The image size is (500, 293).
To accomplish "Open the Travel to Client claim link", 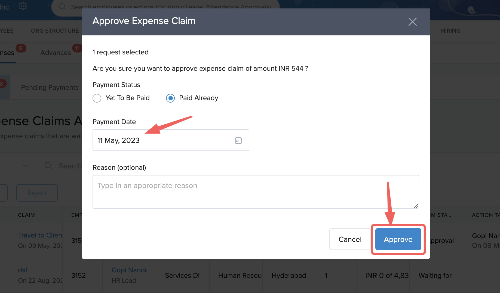I will [x=40, y=235].
